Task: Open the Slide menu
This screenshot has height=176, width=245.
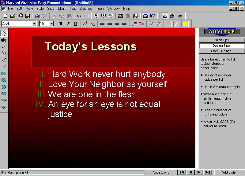Action: coord(51,9)
